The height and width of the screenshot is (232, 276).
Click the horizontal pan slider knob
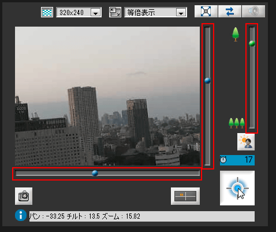point(95,173)
